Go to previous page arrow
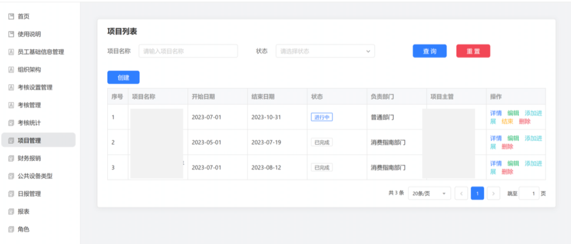Viewport: 571px width, 244px height. click(462, 193)
